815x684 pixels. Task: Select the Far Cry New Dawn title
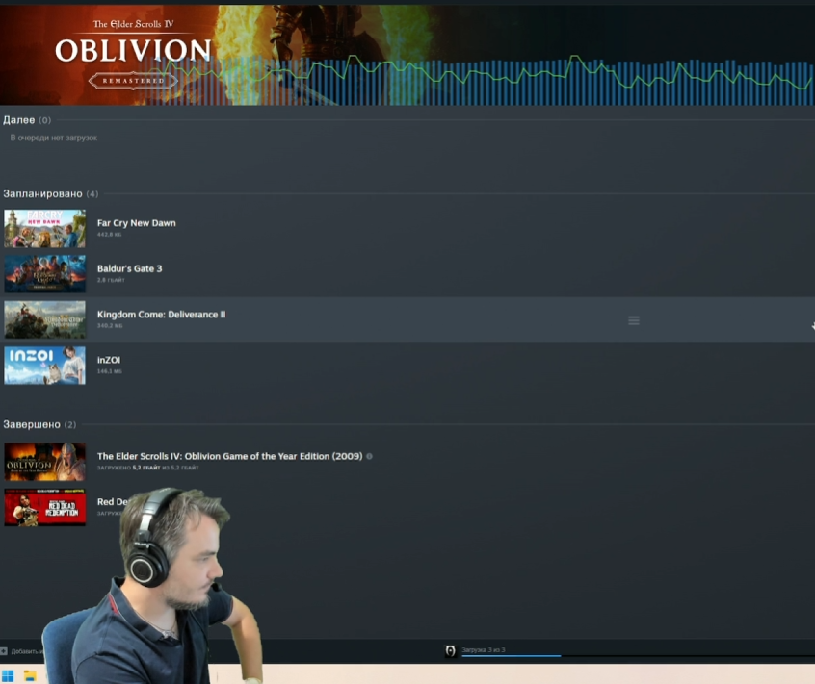[136, 223]
